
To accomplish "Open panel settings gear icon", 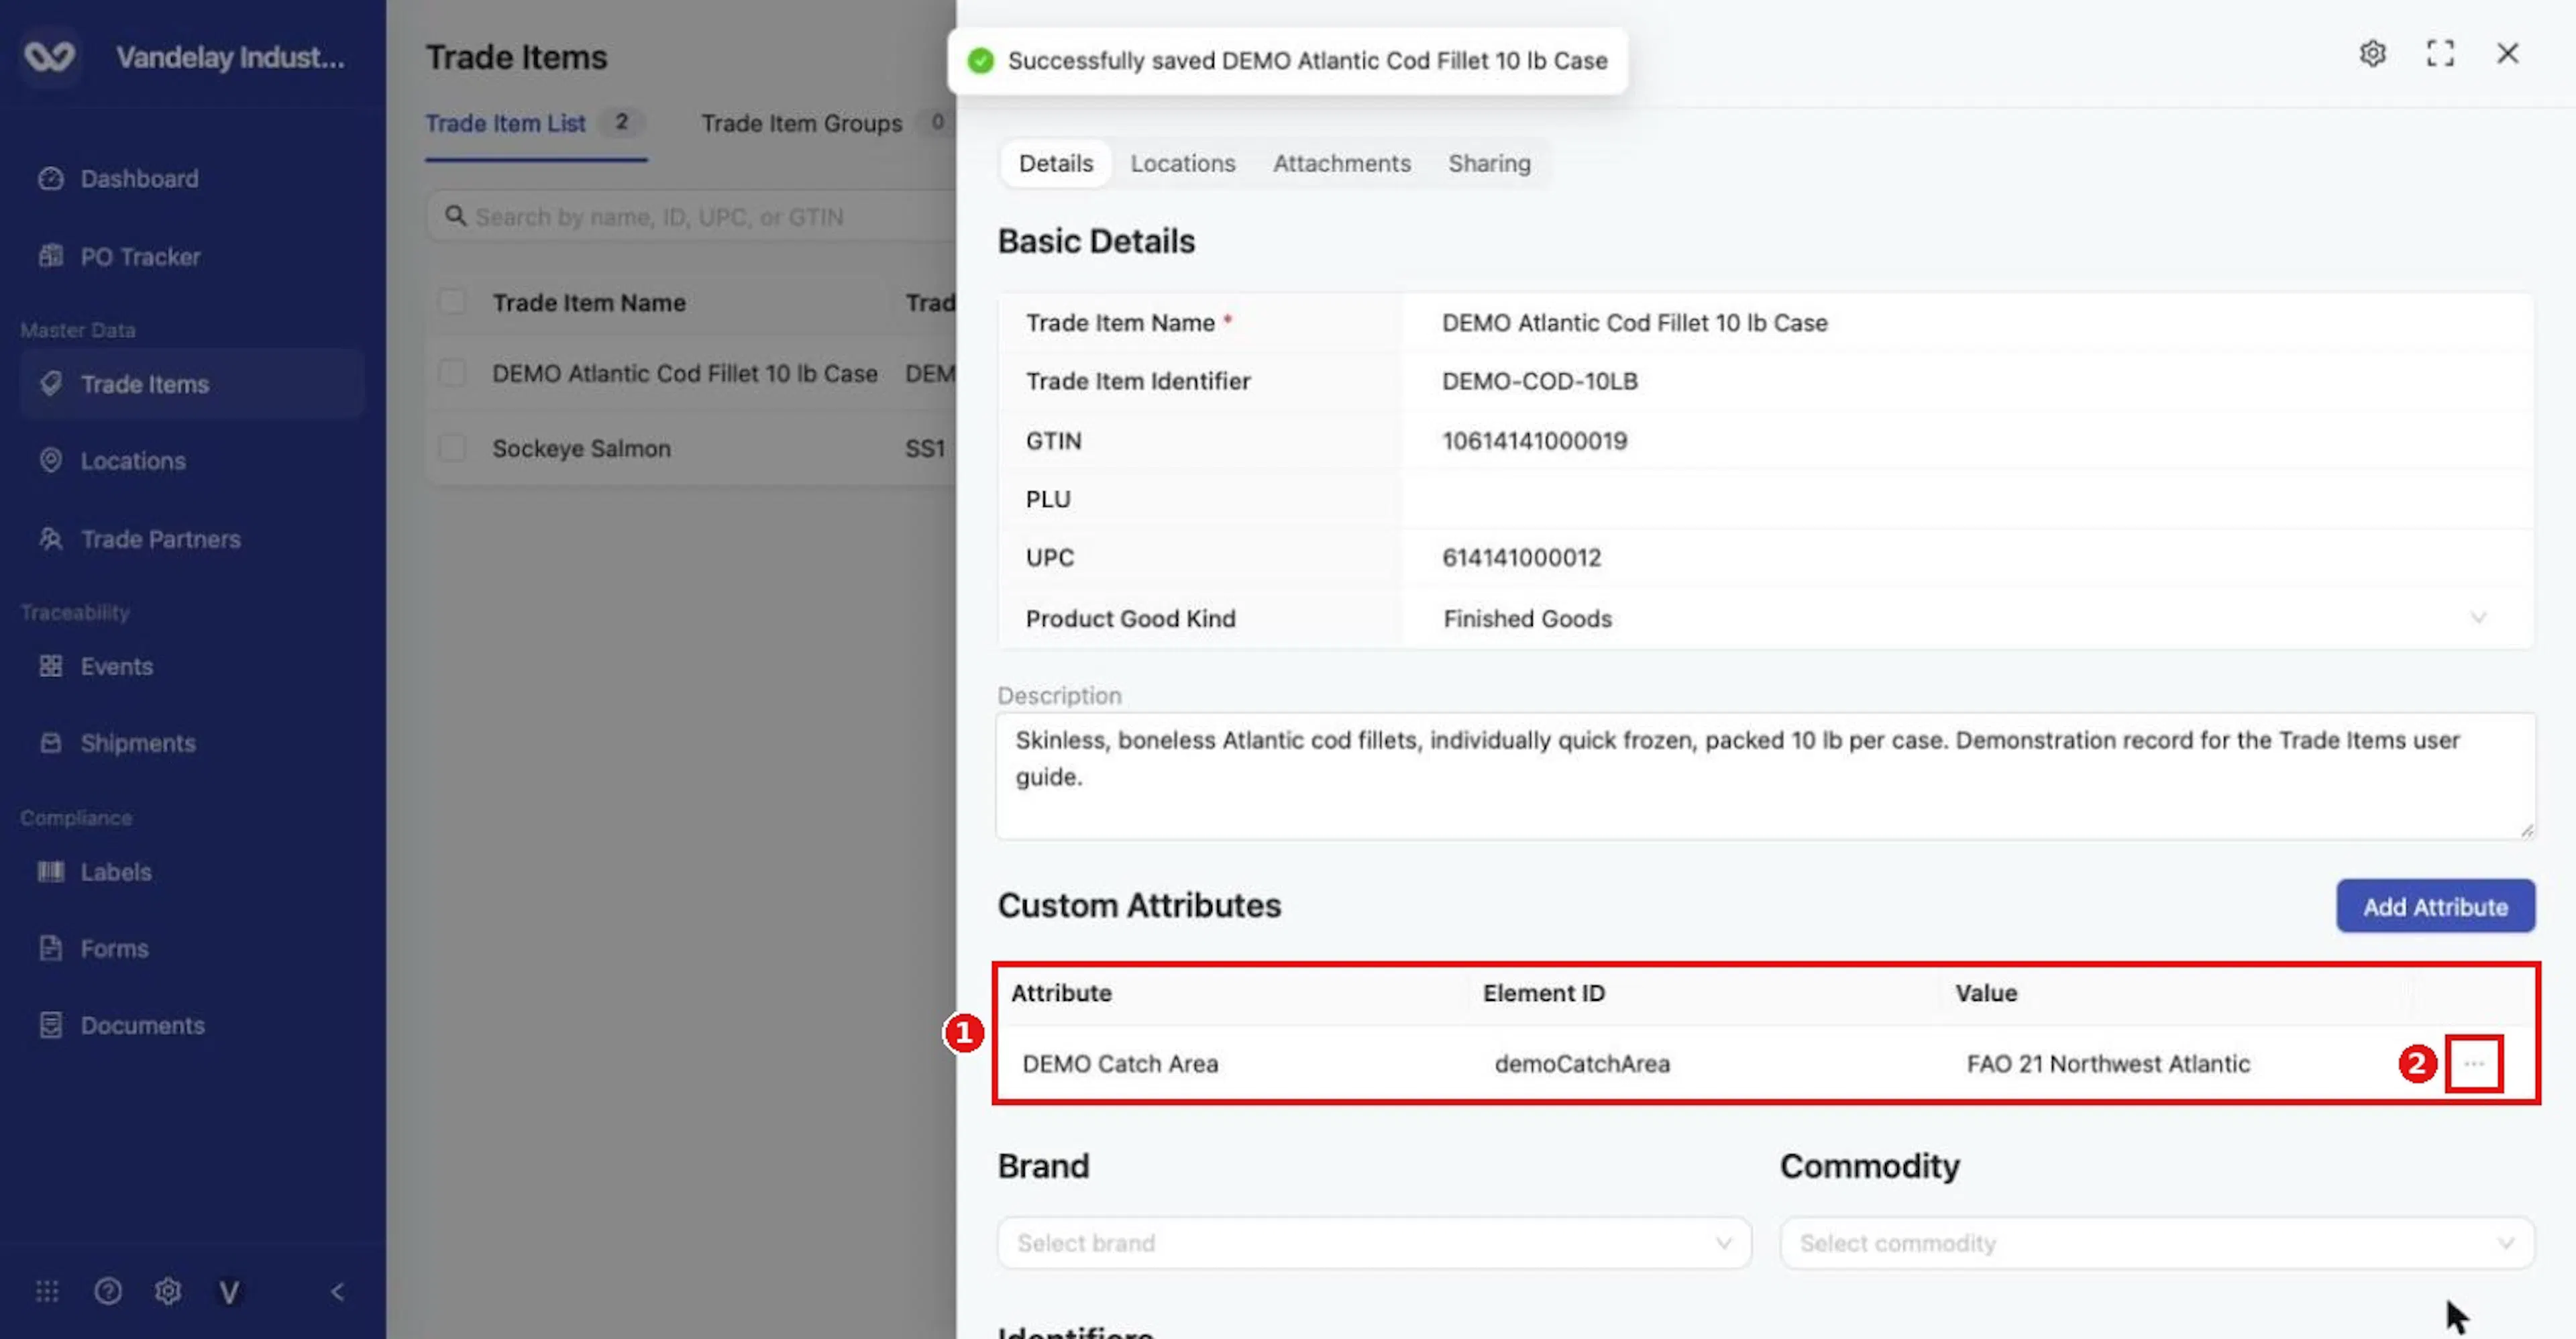I will pyautogui.click(x=2373, y=53).
